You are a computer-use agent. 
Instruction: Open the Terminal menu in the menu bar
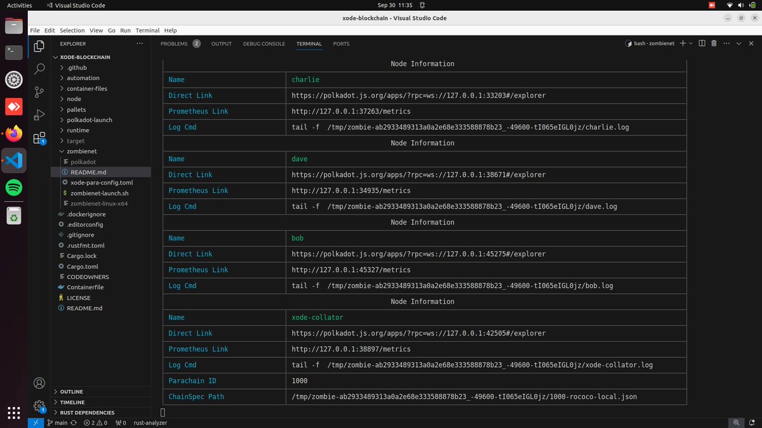147,30
